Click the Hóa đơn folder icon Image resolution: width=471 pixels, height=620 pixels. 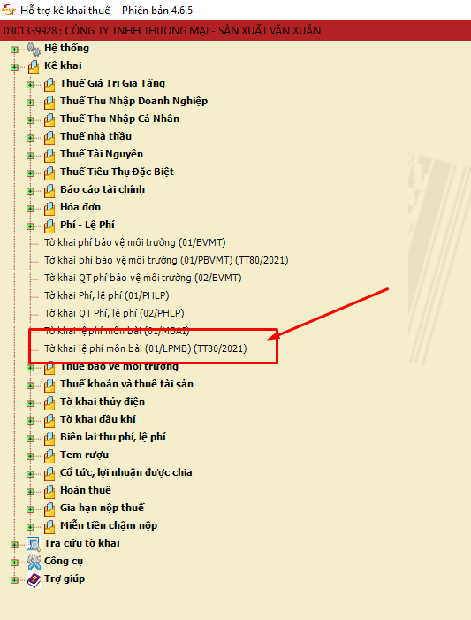(49, 208)
